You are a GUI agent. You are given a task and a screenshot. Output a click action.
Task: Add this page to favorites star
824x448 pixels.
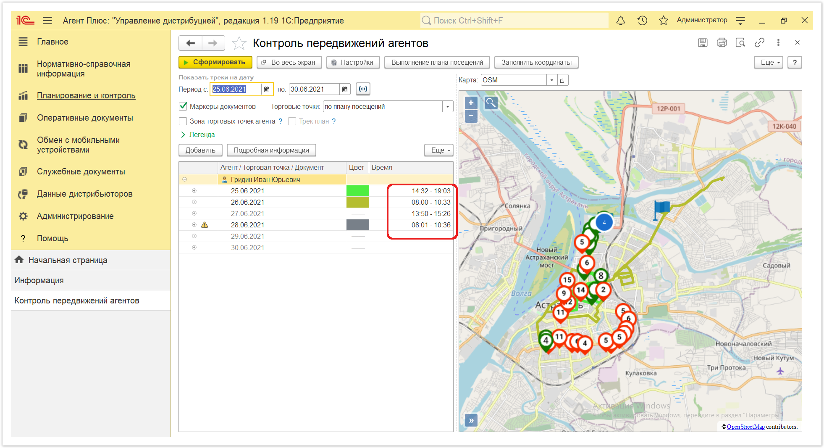tap(239, 43)
